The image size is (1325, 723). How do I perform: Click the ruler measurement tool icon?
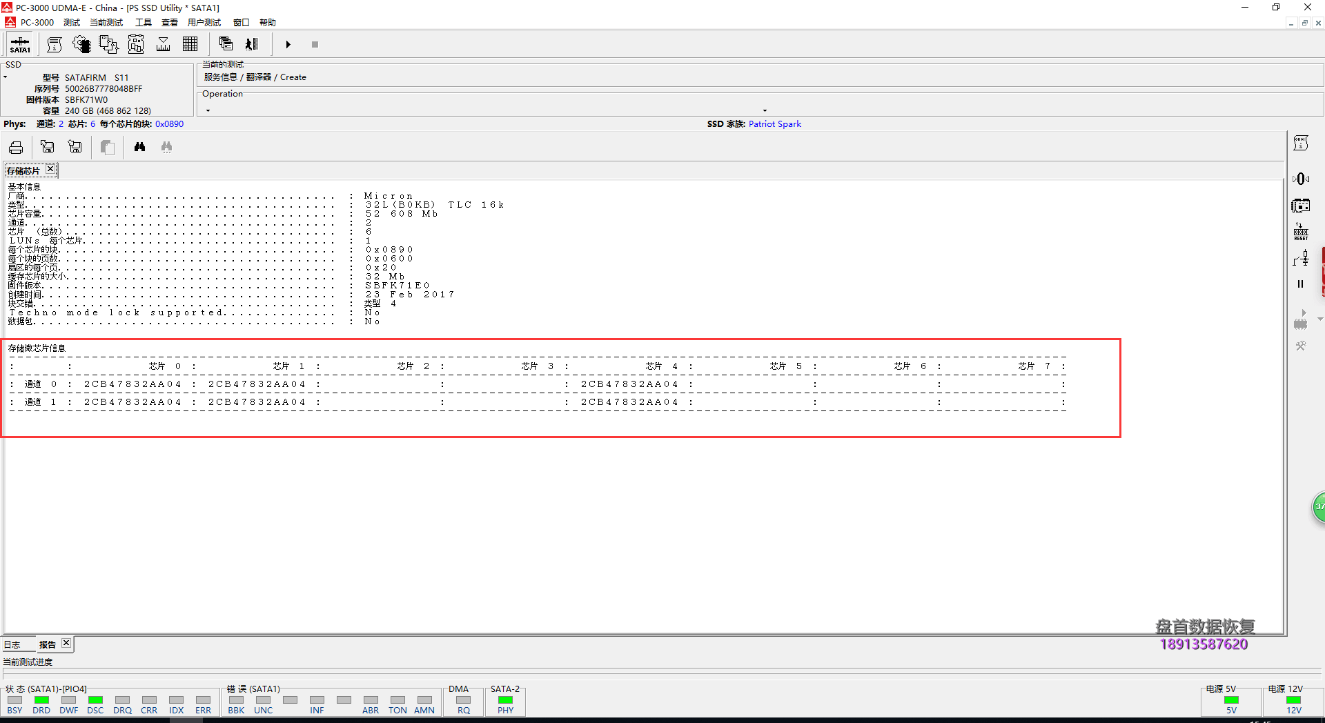tap(164, 45)
